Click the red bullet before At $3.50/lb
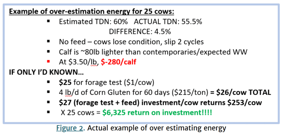The image size is (286, 139). click(x=49, y=61)
